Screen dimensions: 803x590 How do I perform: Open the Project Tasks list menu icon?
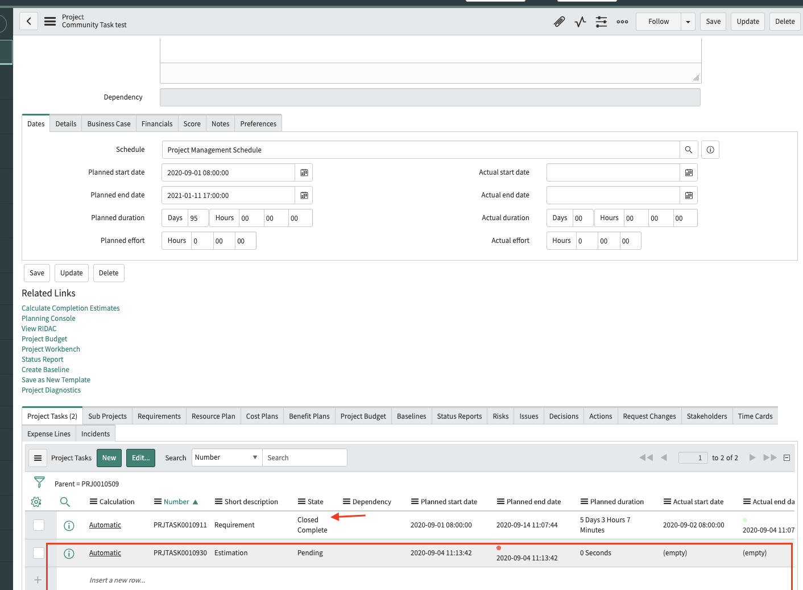point(38,458)
